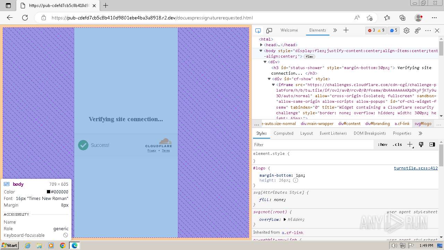Open a new browser tab
The height and width of the screenshot is (250, 444).
coord(106,6)
